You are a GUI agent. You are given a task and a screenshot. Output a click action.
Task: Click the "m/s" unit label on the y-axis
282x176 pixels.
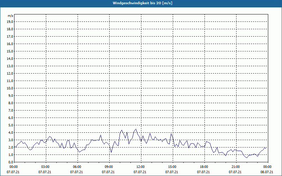(10, 16)
